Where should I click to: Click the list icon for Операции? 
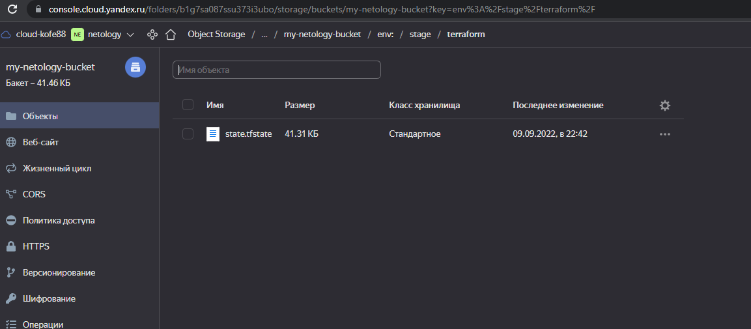point(11,324)
